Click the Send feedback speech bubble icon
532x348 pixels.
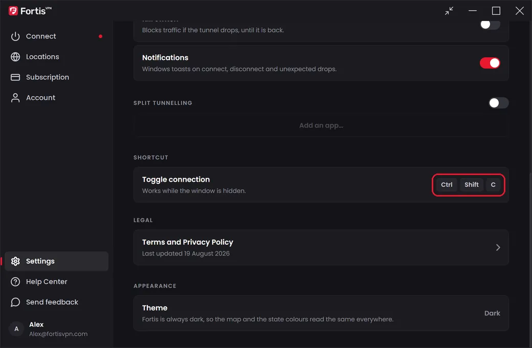[x=15, y=302]
